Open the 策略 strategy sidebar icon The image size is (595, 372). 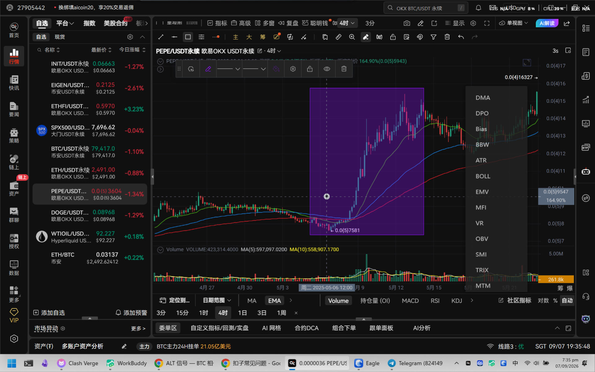(14, 136)
